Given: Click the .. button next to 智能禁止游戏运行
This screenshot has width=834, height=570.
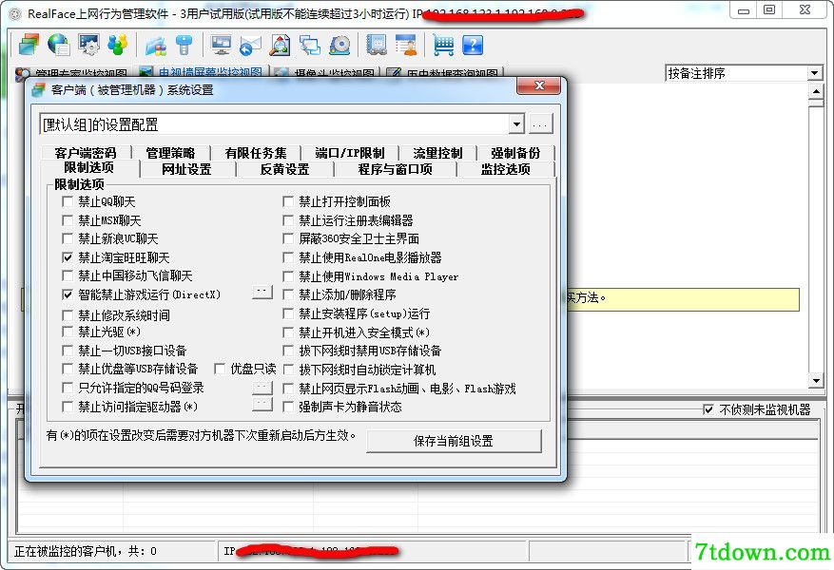Looking at the screenshot, I should (262, 293).
